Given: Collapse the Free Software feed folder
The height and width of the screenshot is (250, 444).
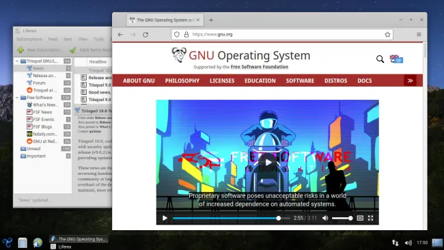Looking at the screenshot, I should click(x=17, y=98).
